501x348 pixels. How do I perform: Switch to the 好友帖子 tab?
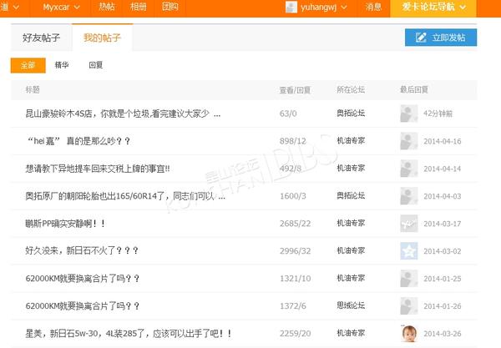(41, 38)
